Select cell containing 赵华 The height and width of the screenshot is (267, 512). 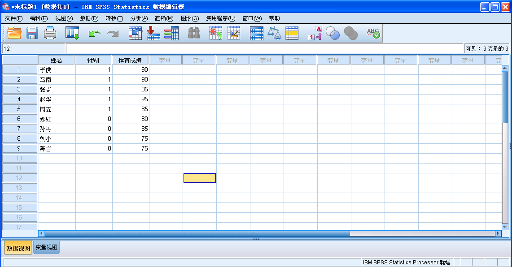pyautogui.click(x=57, y=99)
